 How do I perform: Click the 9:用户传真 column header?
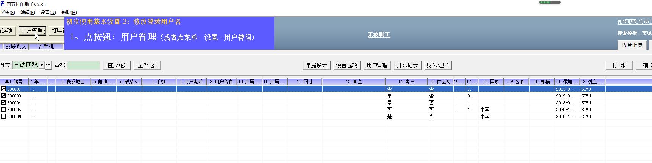tap(222, 81)
